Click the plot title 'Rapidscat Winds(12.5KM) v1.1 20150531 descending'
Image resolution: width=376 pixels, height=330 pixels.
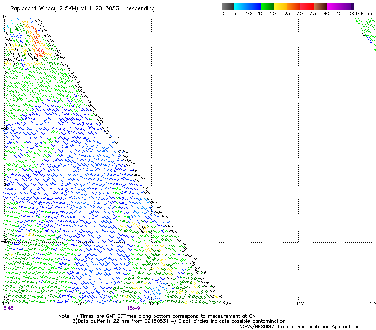point(82,9)
